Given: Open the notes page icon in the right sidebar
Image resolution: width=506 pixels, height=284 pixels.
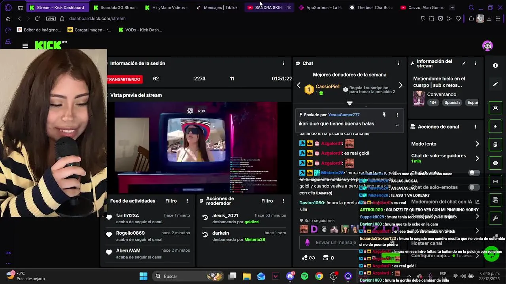Looking at the screenshot, I should pos(495,145).
